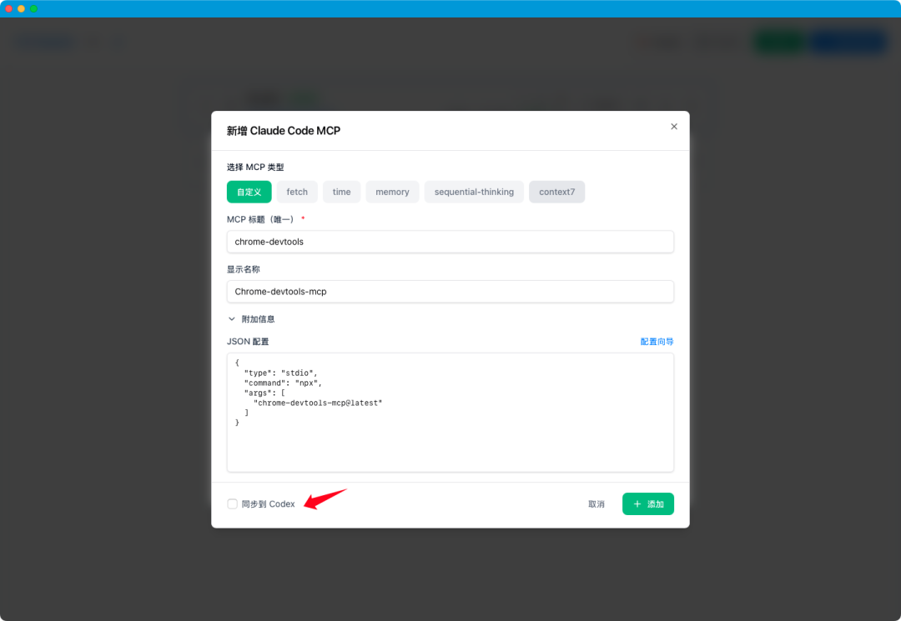Open the 配置向导 link
Screen dimensions: 901x621
[657, 342]
